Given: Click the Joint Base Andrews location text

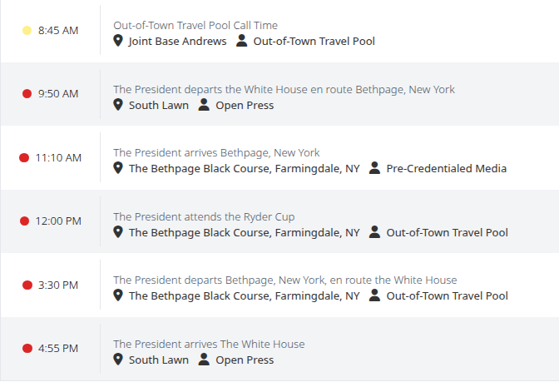Looking at the screenshot, I should (x=177, y=41).
